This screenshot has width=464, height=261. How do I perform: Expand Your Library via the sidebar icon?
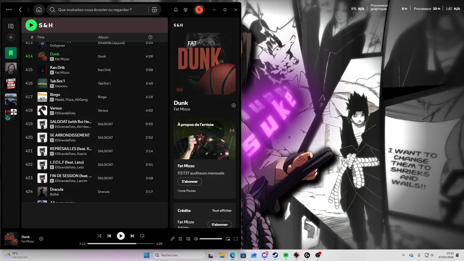click(x=11, y=26)
